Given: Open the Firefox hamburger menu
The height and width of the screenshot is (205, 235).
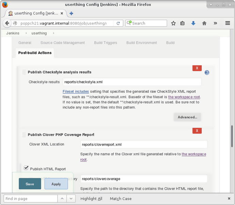Looking at the screenshot, I should 228,23.
